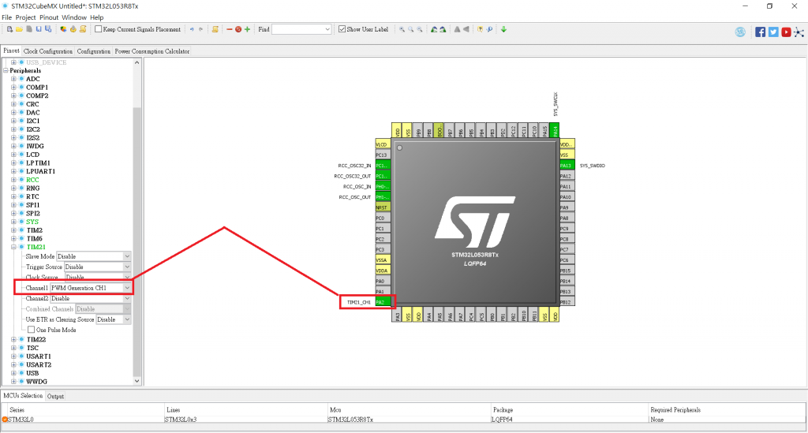808x433 pixels.
Task: Click the red circle toolbar icon
Action: coord(238,29)
